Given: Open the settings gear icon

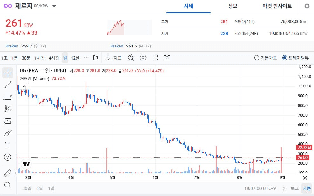Looking at the screenshot, I should point(307,6).
